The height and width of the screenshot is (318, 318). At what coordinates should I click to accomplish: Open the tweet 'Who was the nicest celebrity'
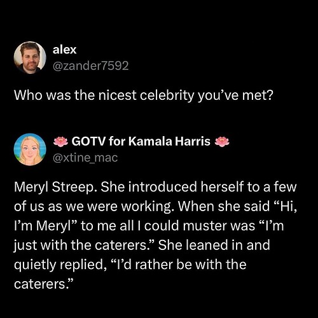144,95
